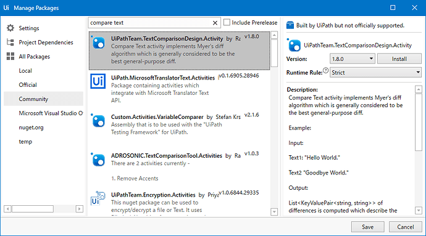Viewport: 426px width, 236px height.
Task: Click the All Packages grid icon
Action: pyautogui.click(x=10, y=57)
